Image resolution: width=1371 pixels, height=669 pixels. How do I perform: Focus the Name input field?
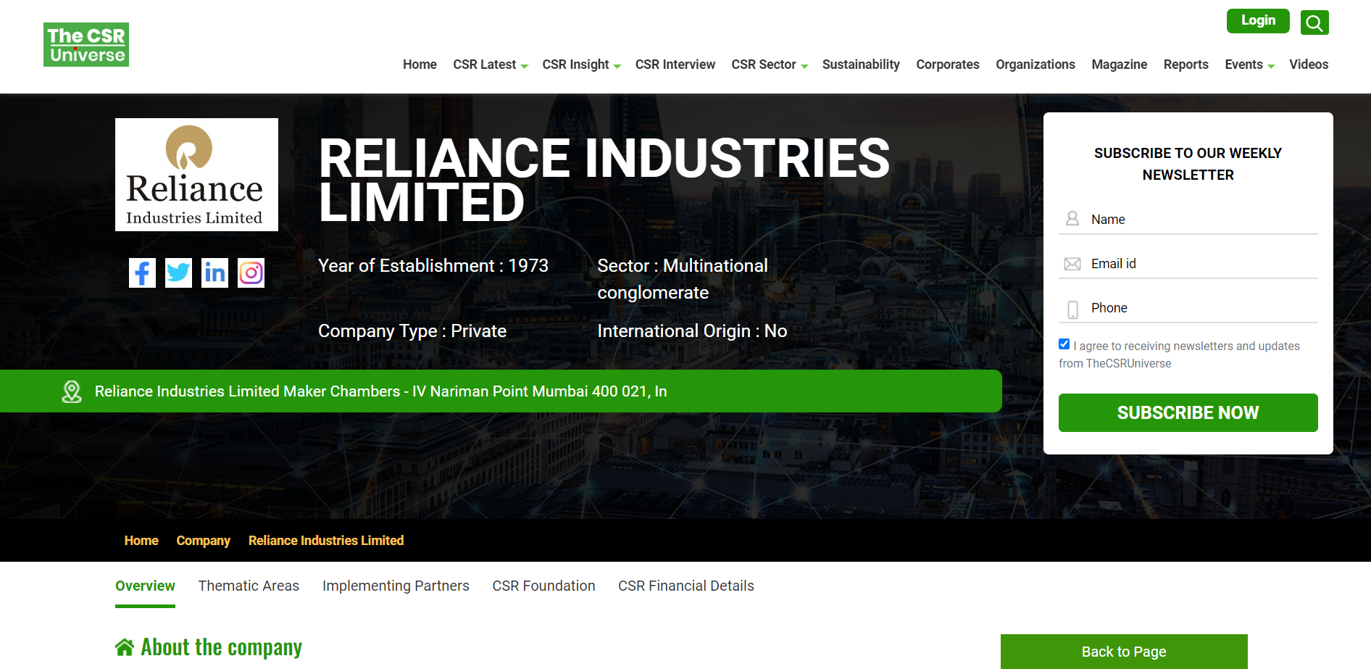1188,220
